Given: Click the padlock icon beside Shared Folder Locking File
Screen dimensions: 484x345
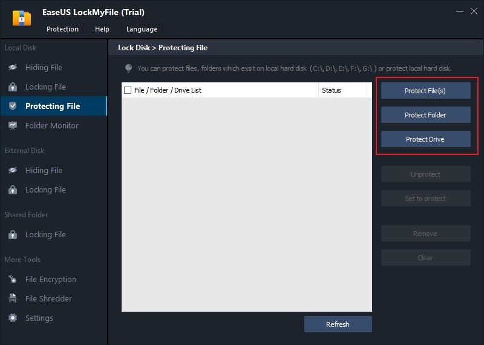Looking at the screenshot, I should [x=13, y=234].
